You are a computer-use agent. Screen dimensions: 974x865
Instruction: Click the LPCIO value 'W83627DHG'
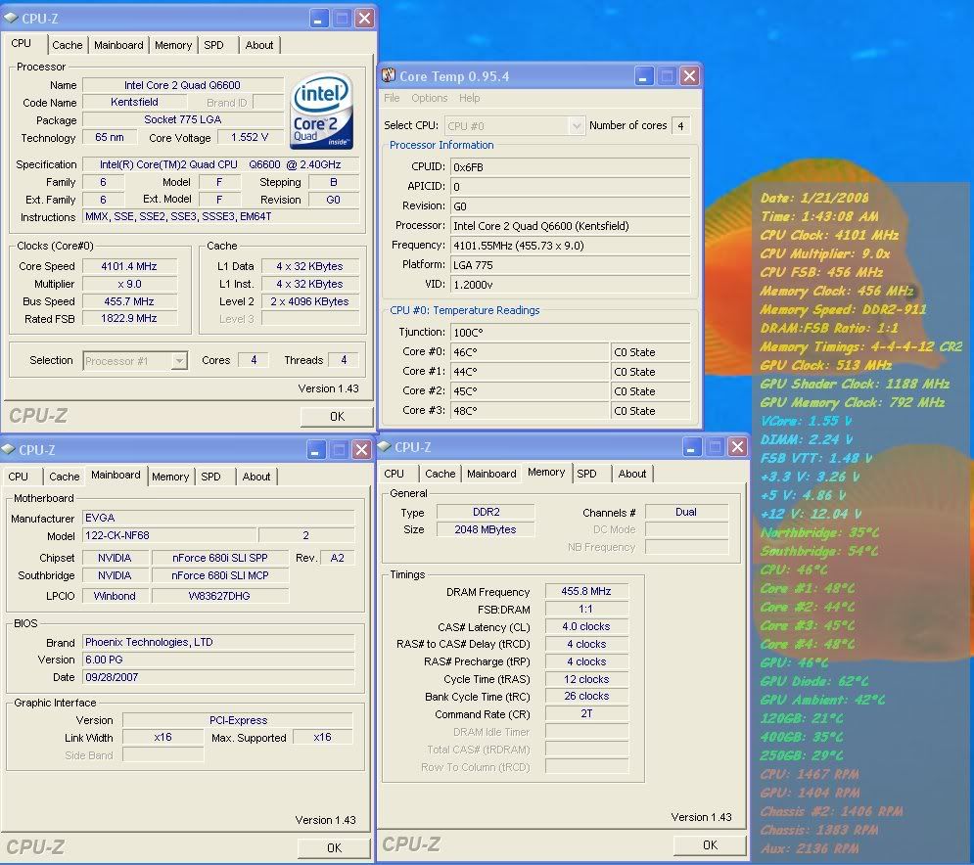[220, 596]
